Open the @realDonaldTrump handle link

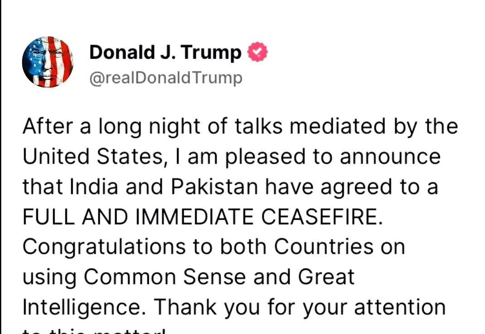166,78
